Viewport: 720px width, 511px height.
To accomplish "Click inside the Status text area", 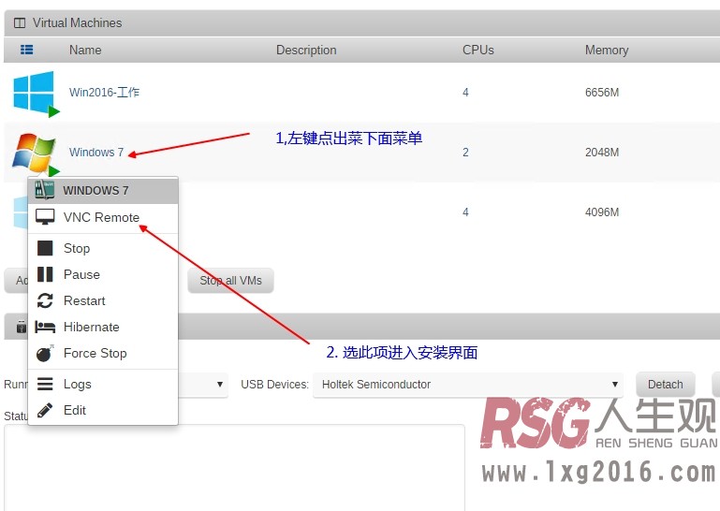I will [x=234, y=467].
